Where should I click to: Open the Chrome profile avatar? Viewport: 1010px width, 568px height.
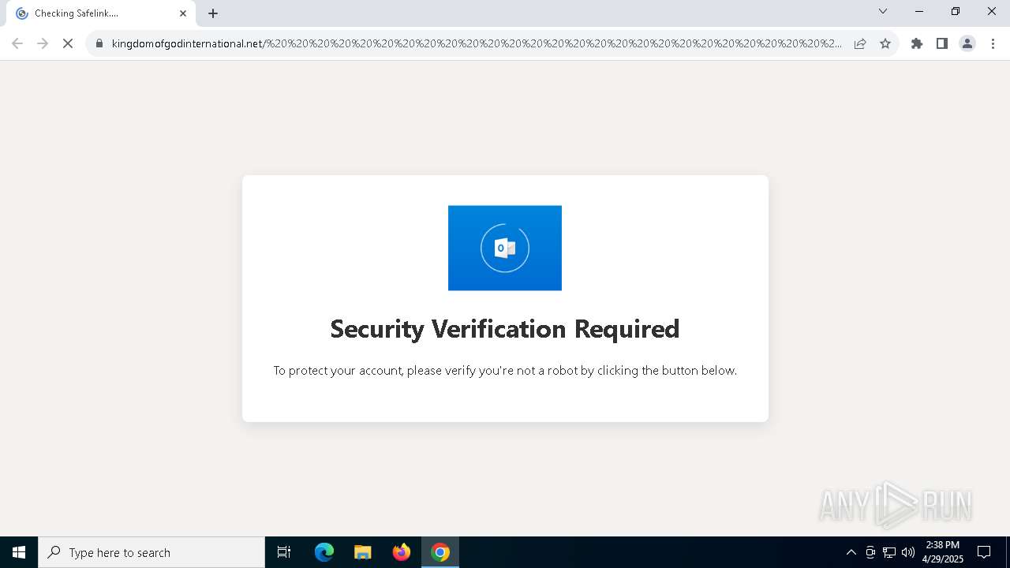967,43
